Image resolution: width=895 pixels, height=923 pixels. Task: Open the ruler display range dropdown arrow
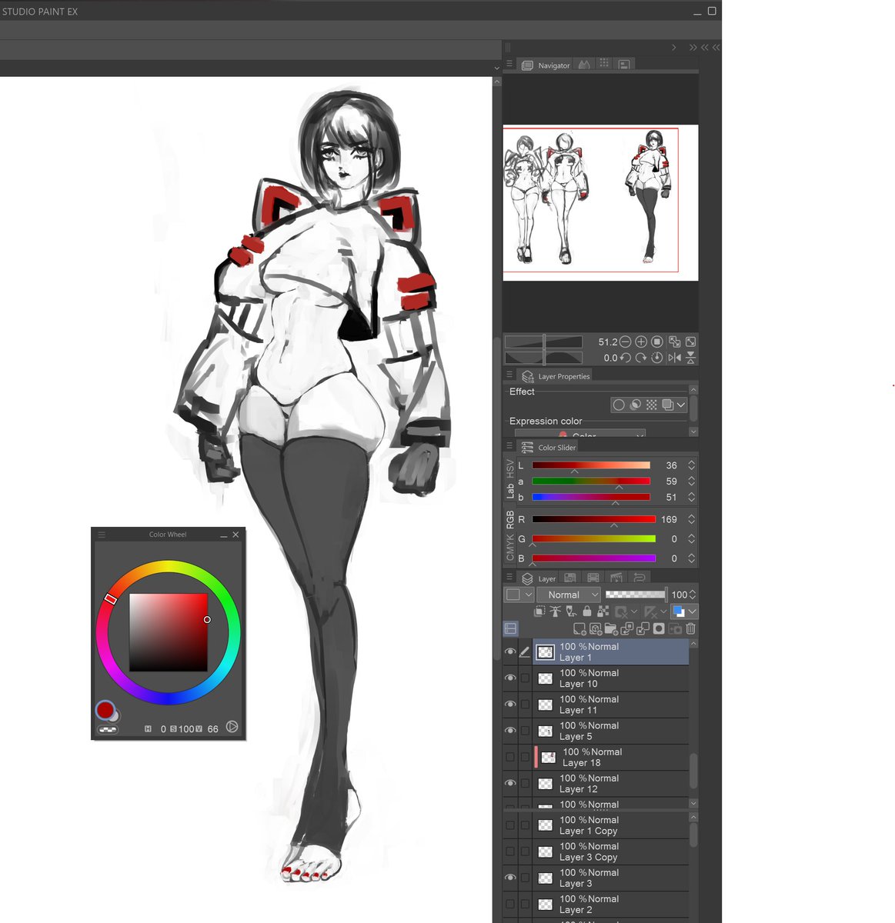pyautogui.click(x=663, y=611)
